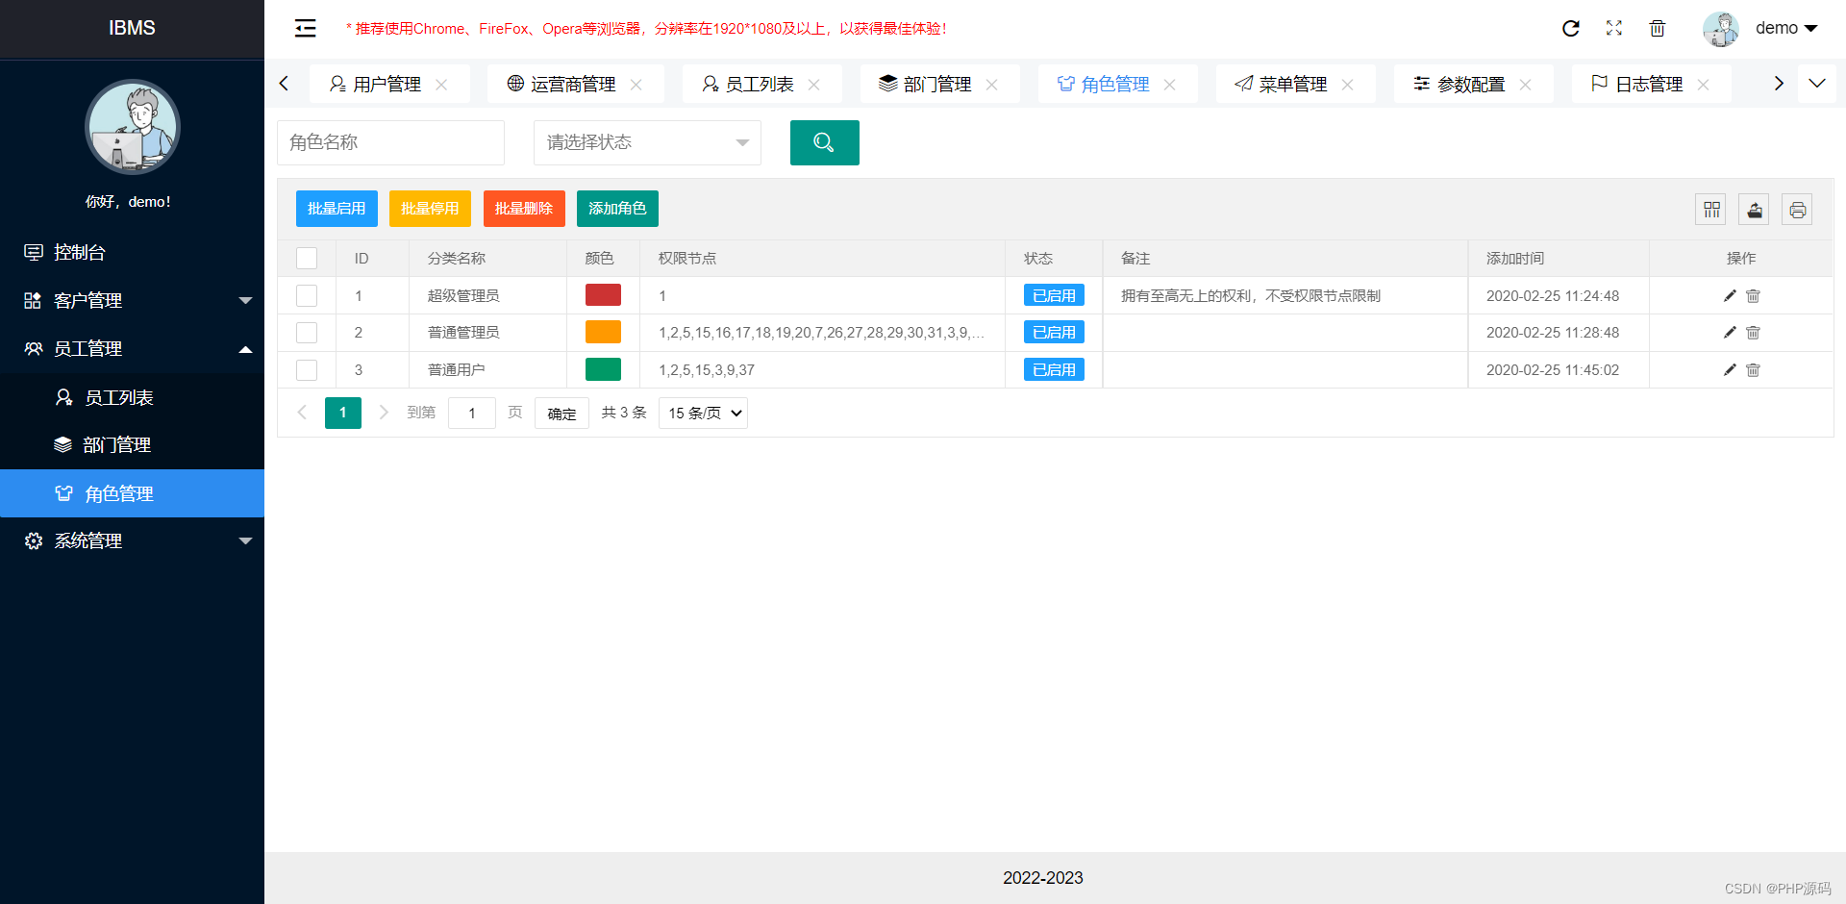Click the refresh icon in the header
Screen dimensions: 1846x904
point(1571,28)
